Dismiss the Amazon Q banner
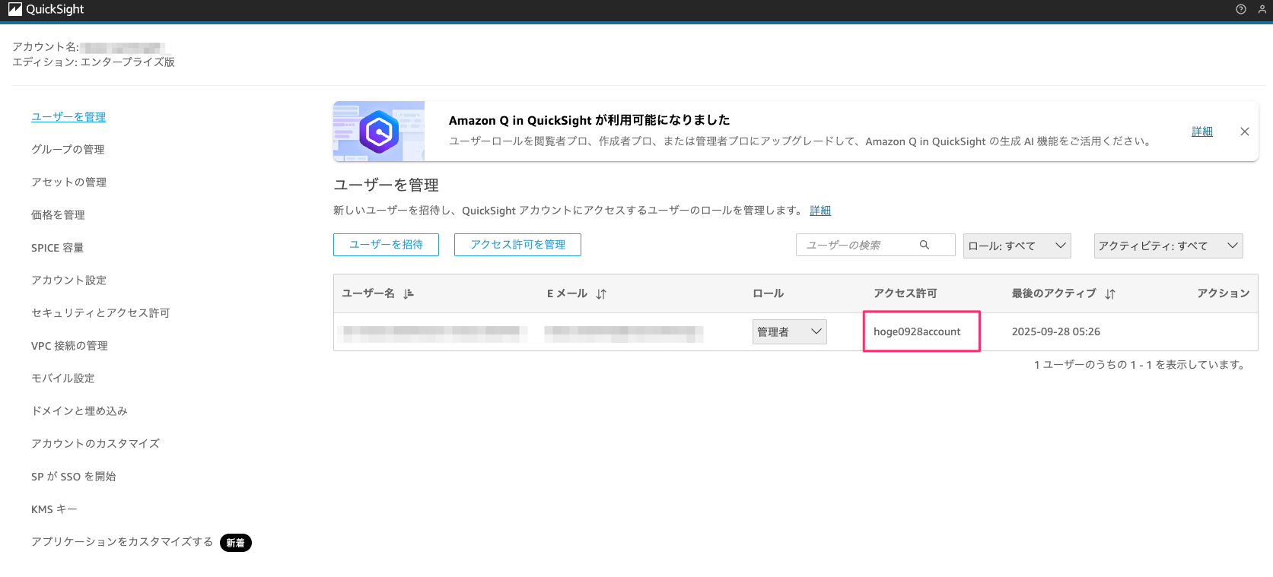Viewport: 1273px width, 577px height. pos(1245,132)
